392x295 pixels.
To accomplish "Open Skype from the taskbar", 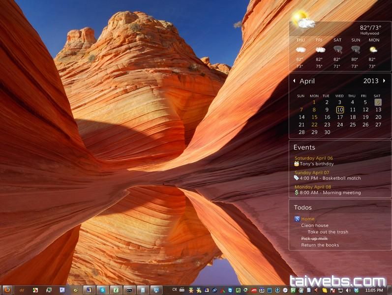I will point(102,290).
